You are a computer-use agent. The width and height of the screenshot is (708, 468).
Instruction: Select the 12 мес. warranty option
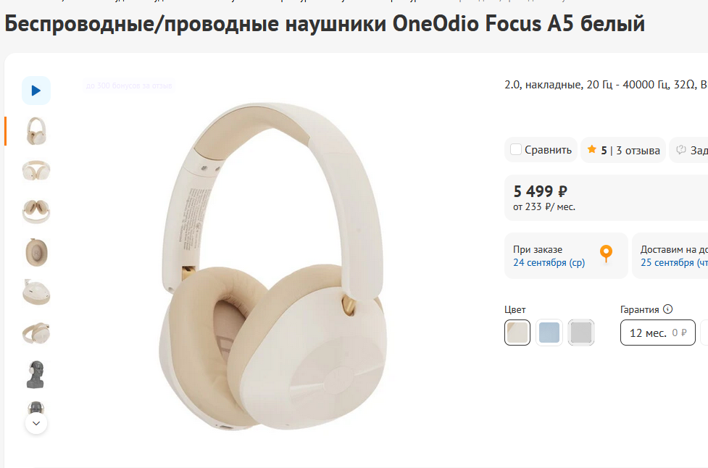(658, 333)
